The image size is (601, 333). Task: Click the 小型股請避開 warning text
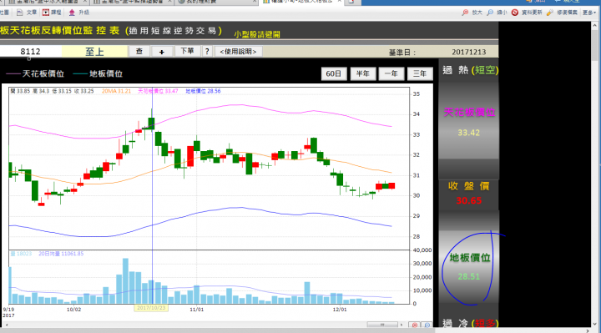point(257,34)
